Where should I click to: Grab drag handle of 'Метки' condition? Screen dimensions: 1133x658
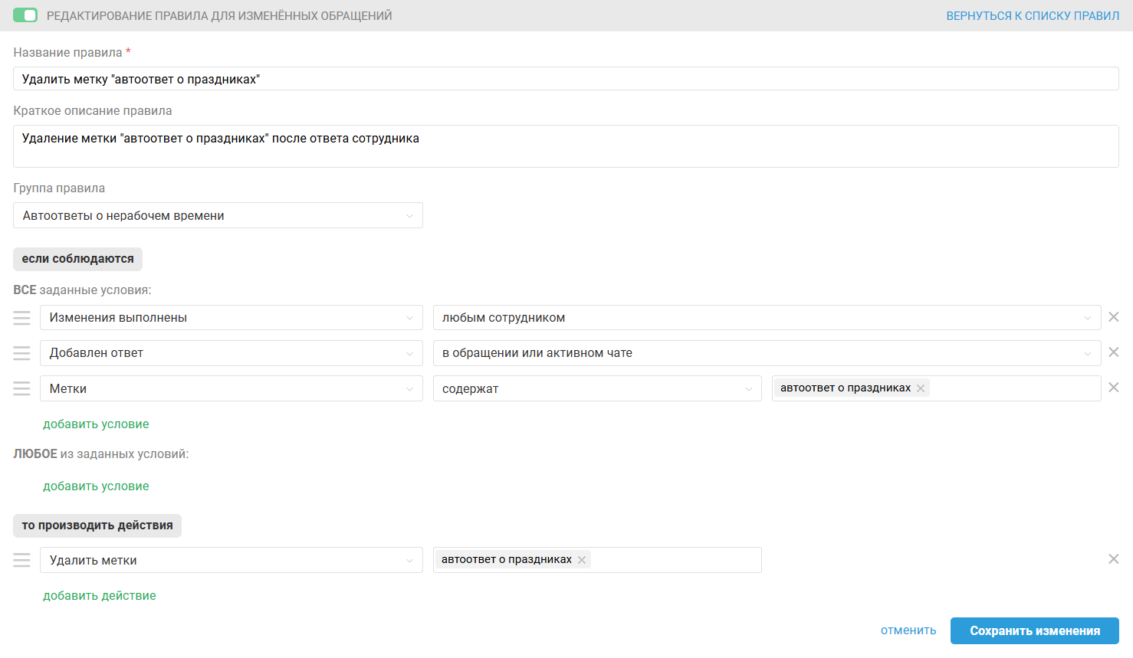pos(21,388)
